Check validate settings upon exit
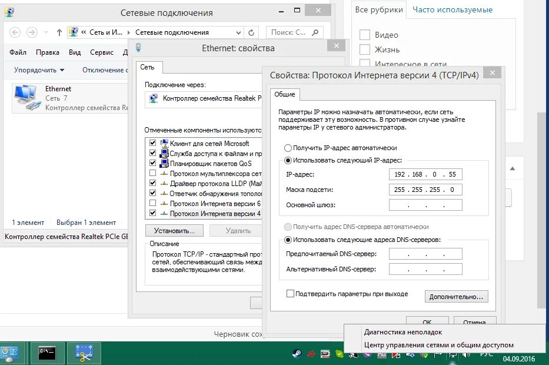This screenshot has width=549, height=365. tap(290, 294)
